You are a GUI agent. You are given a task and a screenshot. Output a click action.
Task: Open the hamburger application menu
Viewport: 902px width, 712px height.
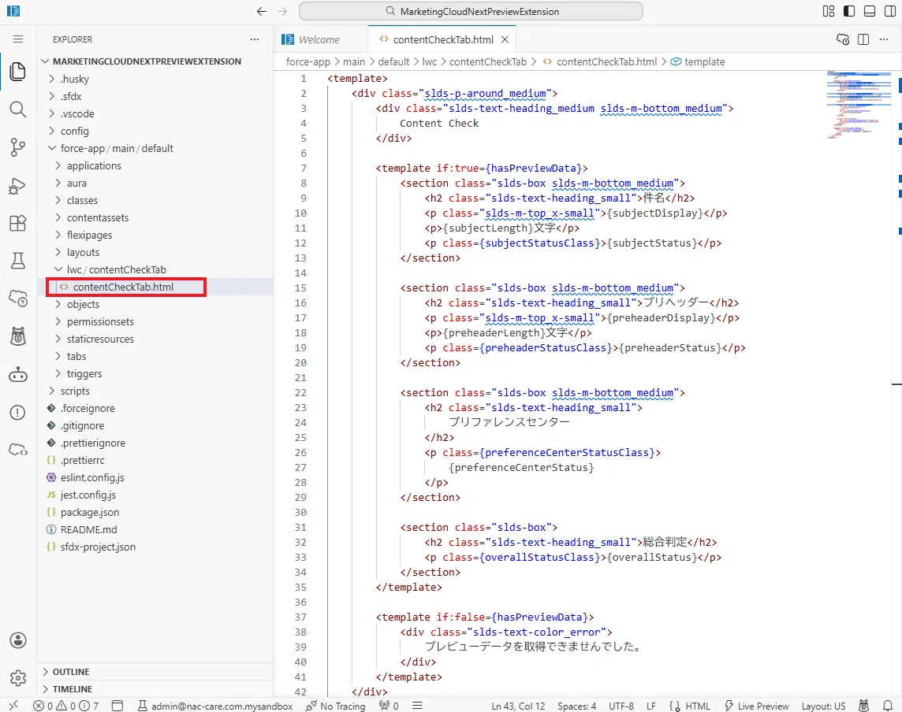click(18, 39)
